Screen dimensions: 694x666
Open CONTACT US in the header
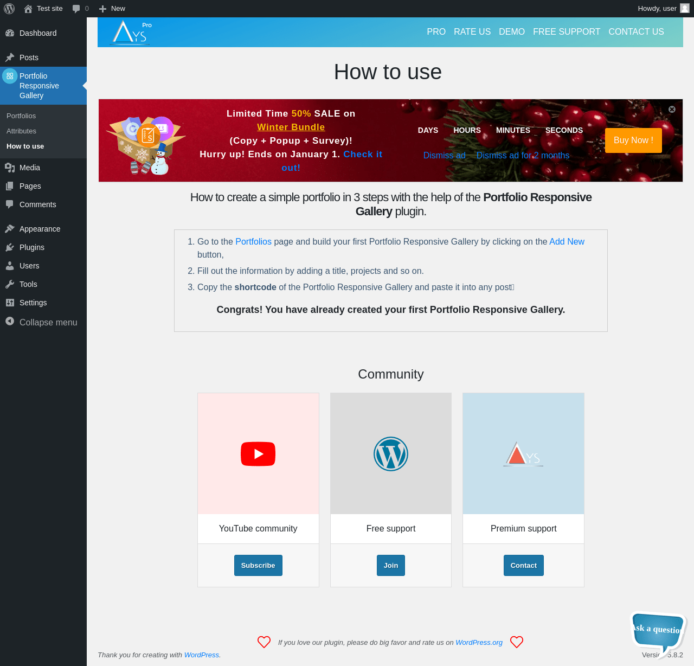tap(636, 32)
